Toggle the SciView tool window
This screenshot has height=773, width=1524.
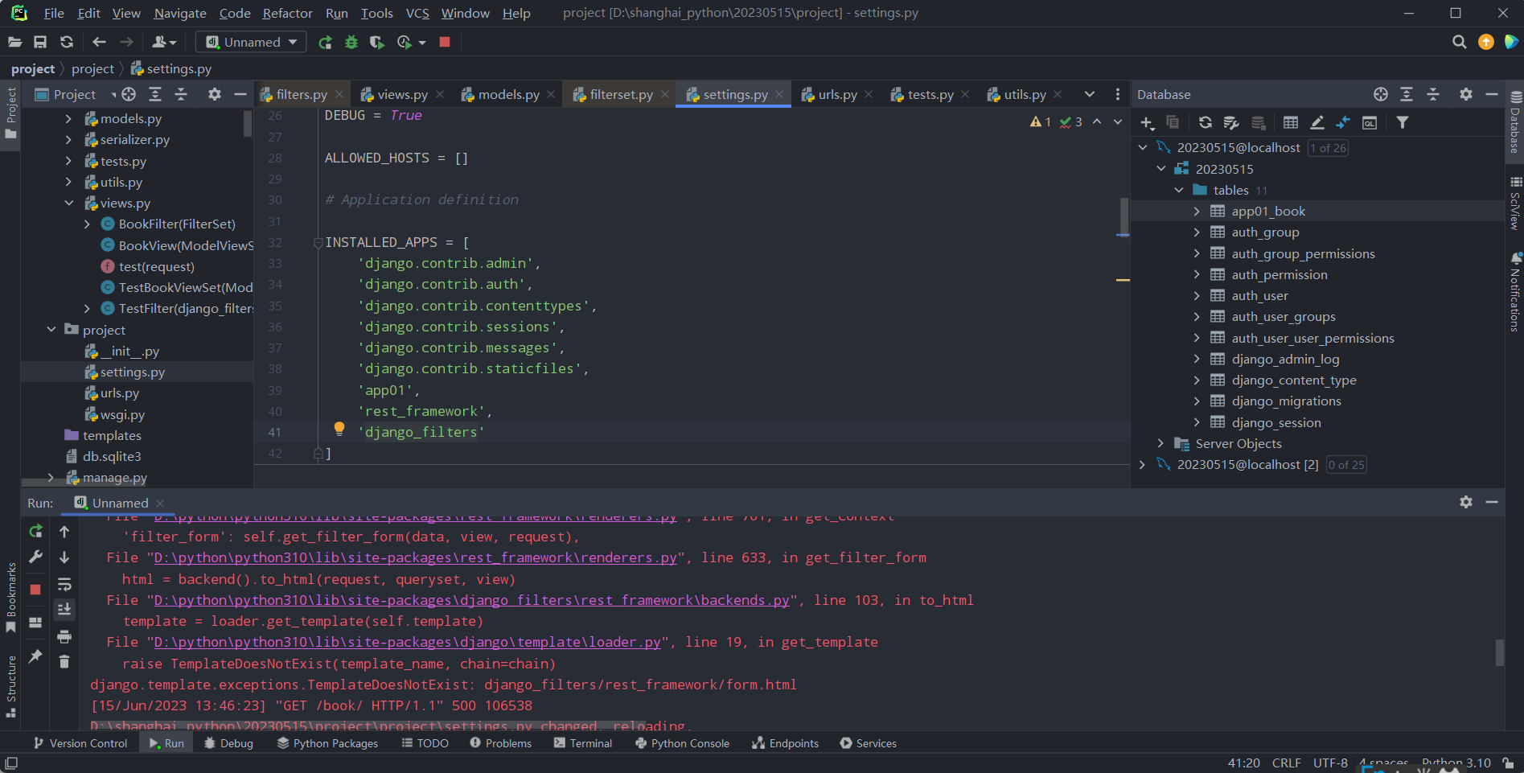(1515, 203)
